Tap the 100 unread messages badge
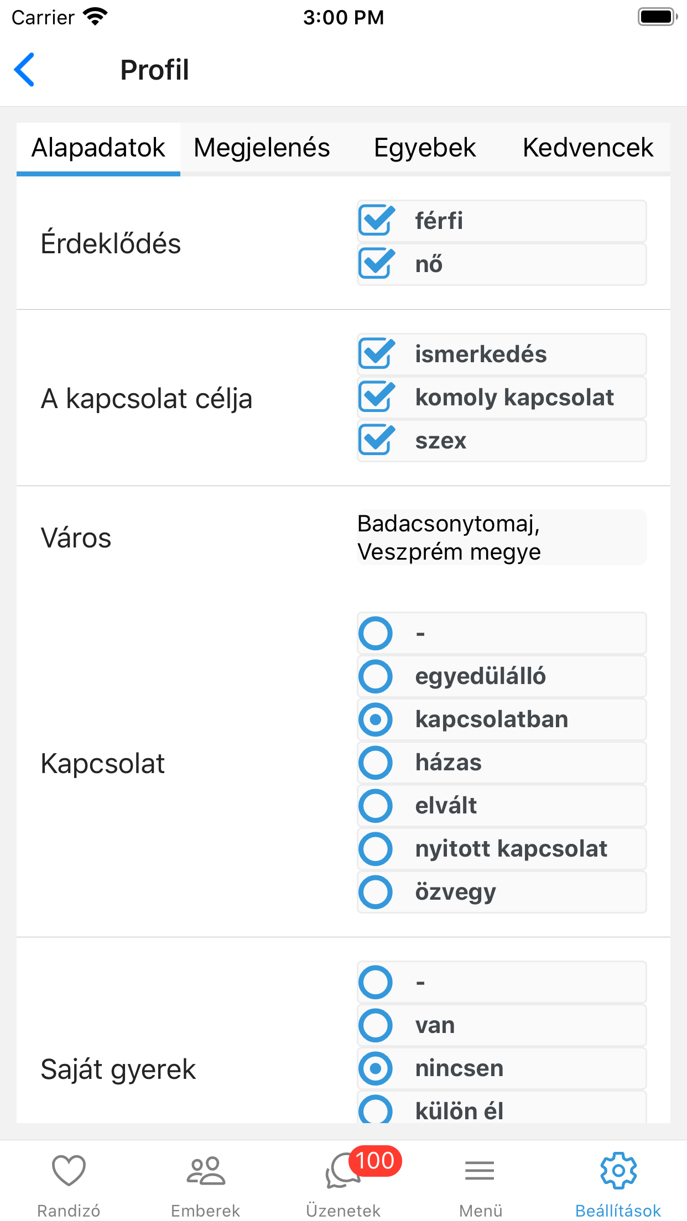The image size is (687, 1221). tap(375, 1161)
